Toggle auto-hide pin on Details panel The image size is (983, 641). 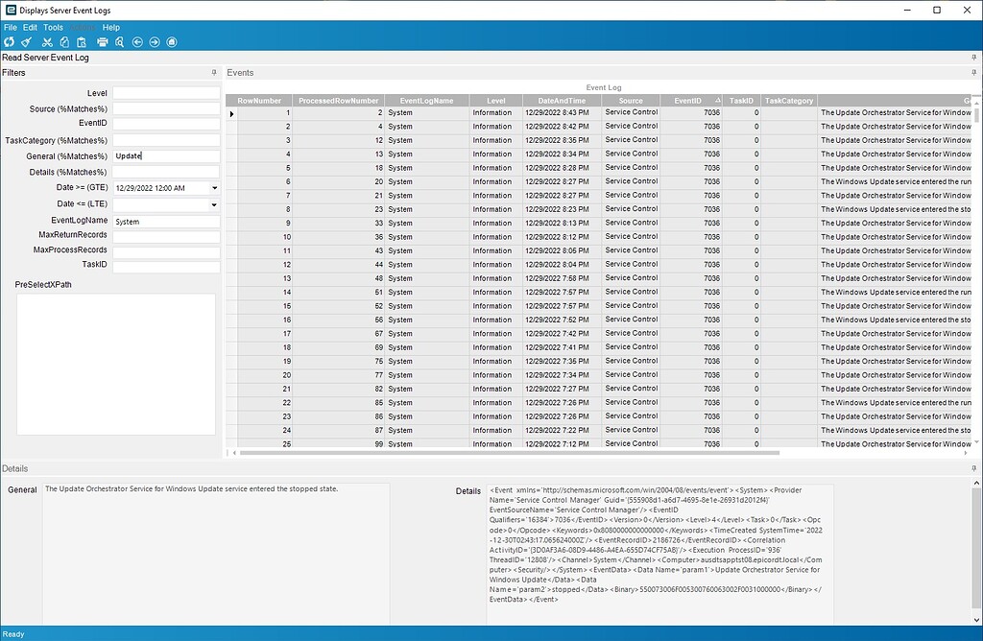[x=972, y=468]
